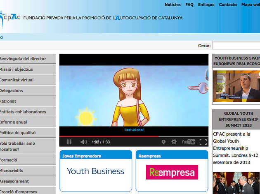Click the Reempresa pink logo
The image size is (260, 194).
[172, 172]
